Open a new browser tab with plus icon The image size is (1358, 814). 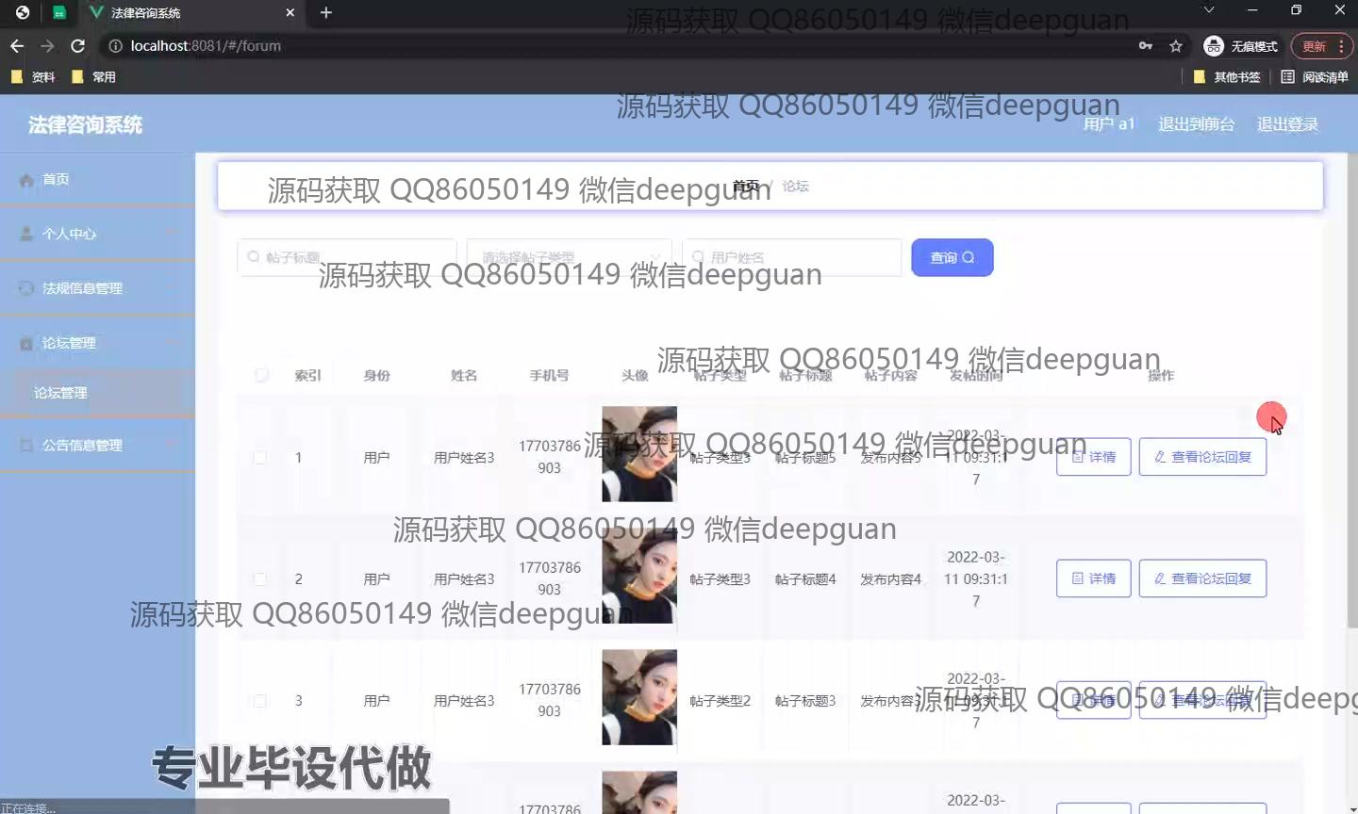click(326, 12)
